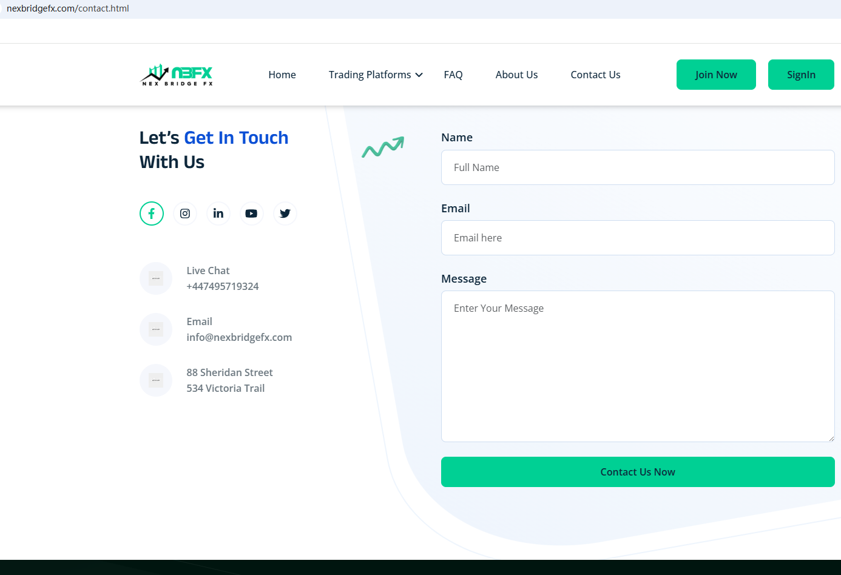Click the SignIn button
Screen dimensions: 841x575
pos(801,75)
